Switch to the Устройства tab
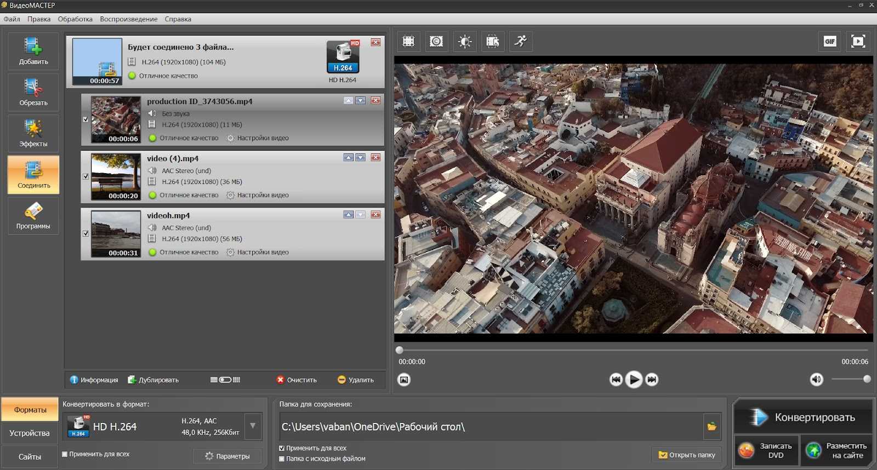The width and height of the screenshot is (877, 470). (x=30, y=433)
